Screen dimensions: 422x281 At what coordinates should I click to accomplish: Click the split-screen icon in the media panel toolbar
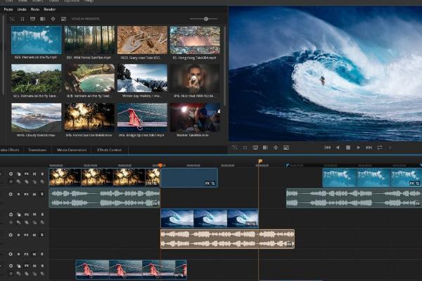click(43, 19)
